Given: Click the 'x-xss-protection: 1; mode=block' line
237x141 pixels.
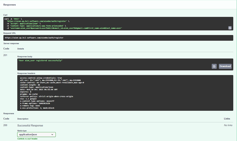Looking at the screenshot, I should 37,108.
